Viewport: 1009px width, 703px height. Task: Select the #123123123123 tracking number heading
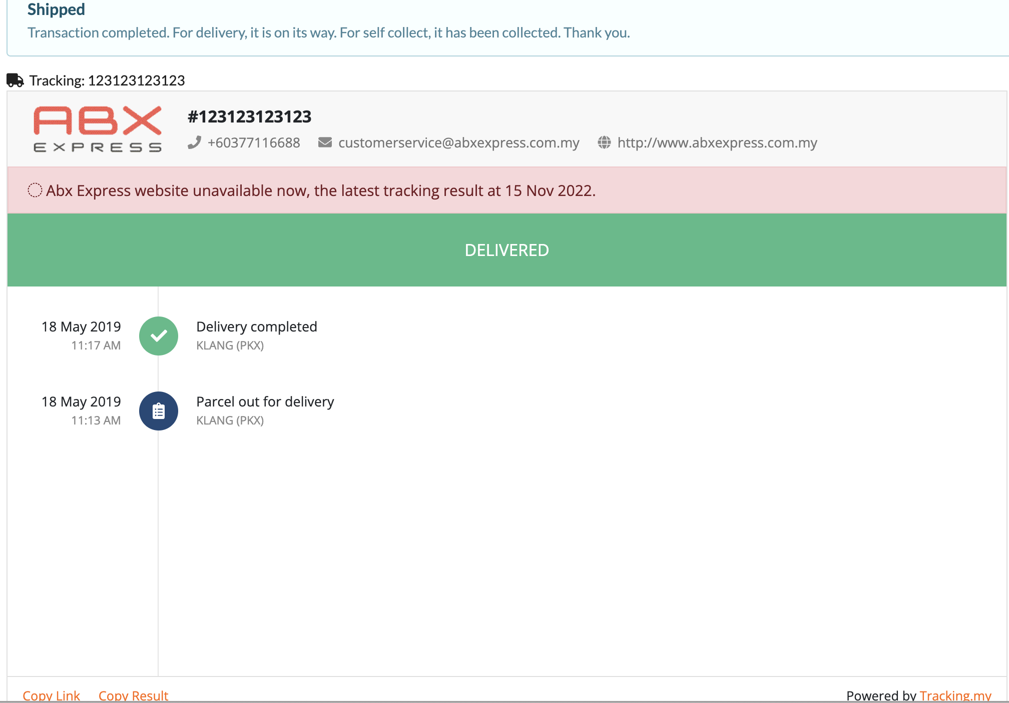click(249, 116)
